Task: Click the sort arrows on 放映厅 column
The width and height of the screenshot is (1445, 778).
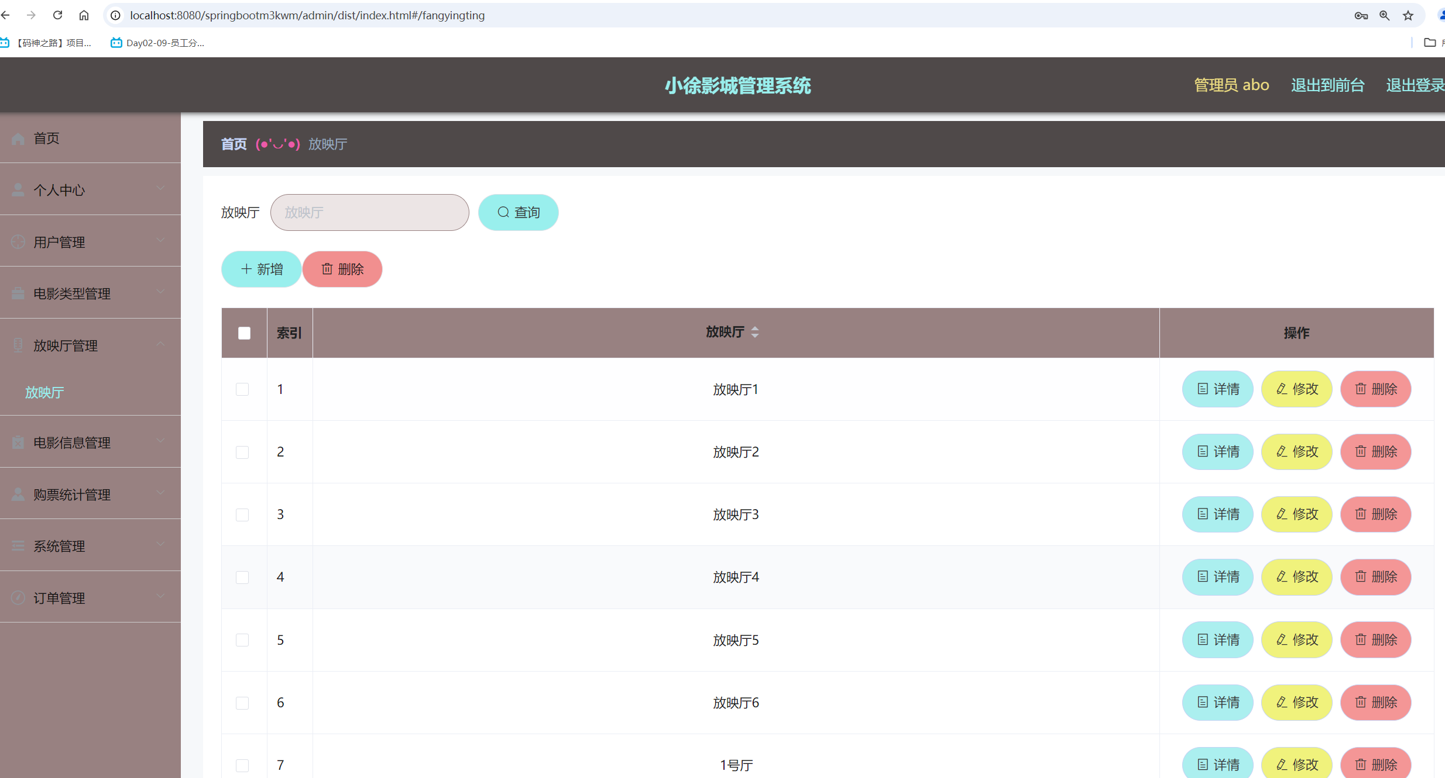Action: 755,332
